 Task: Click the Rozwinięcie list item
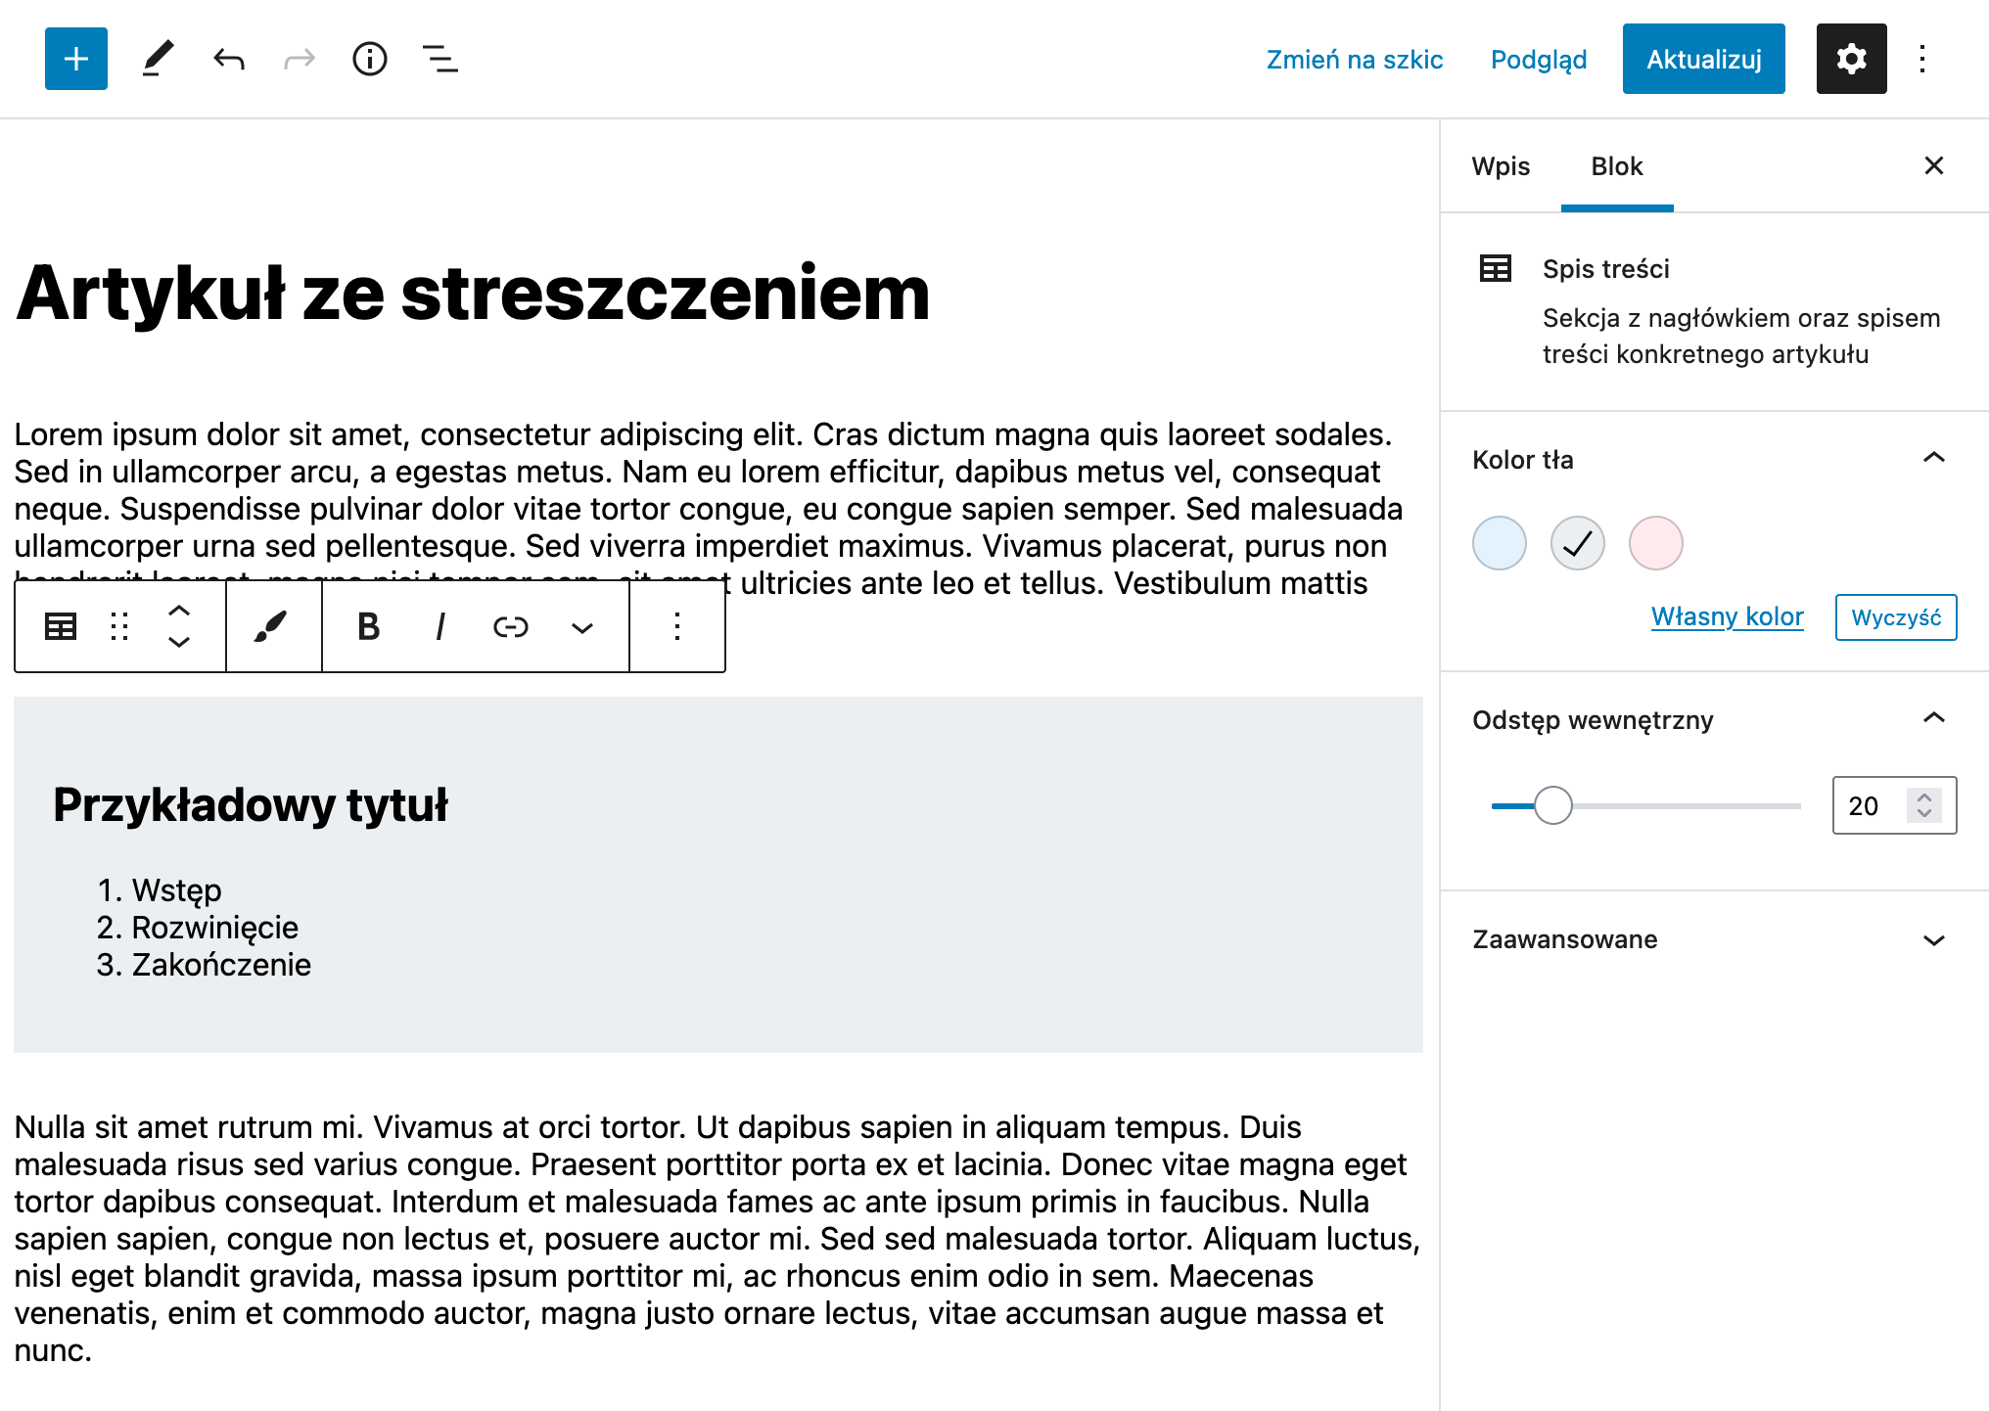coord(215,928)
